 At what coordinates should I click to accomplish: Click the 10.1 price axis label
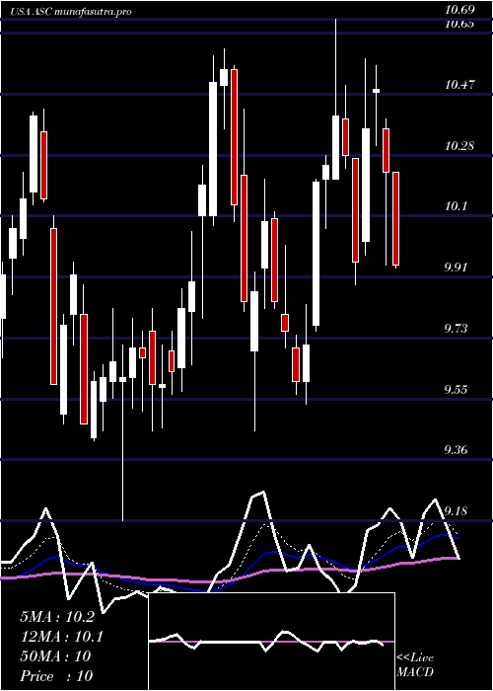coord(456,206)
